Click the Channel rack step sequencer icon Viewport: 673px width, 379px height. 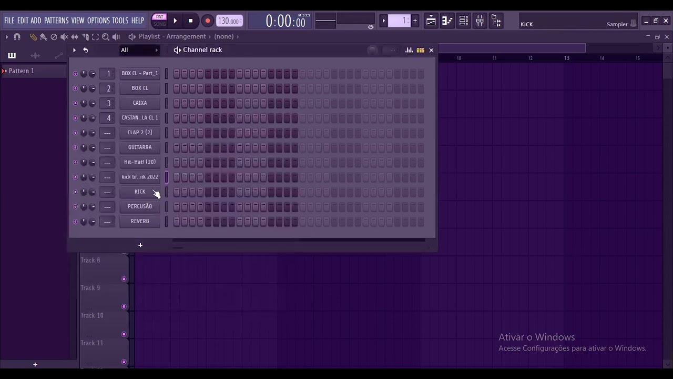[x=421, y=50]
